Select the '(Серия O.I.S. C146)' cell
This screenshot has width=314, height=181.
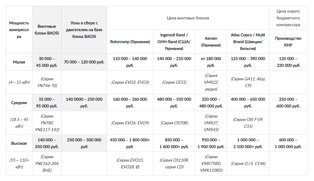pos(248,163)
